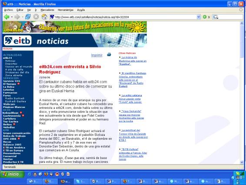Open 'Balance 2005' sidebar link

(x=12, y=145)
